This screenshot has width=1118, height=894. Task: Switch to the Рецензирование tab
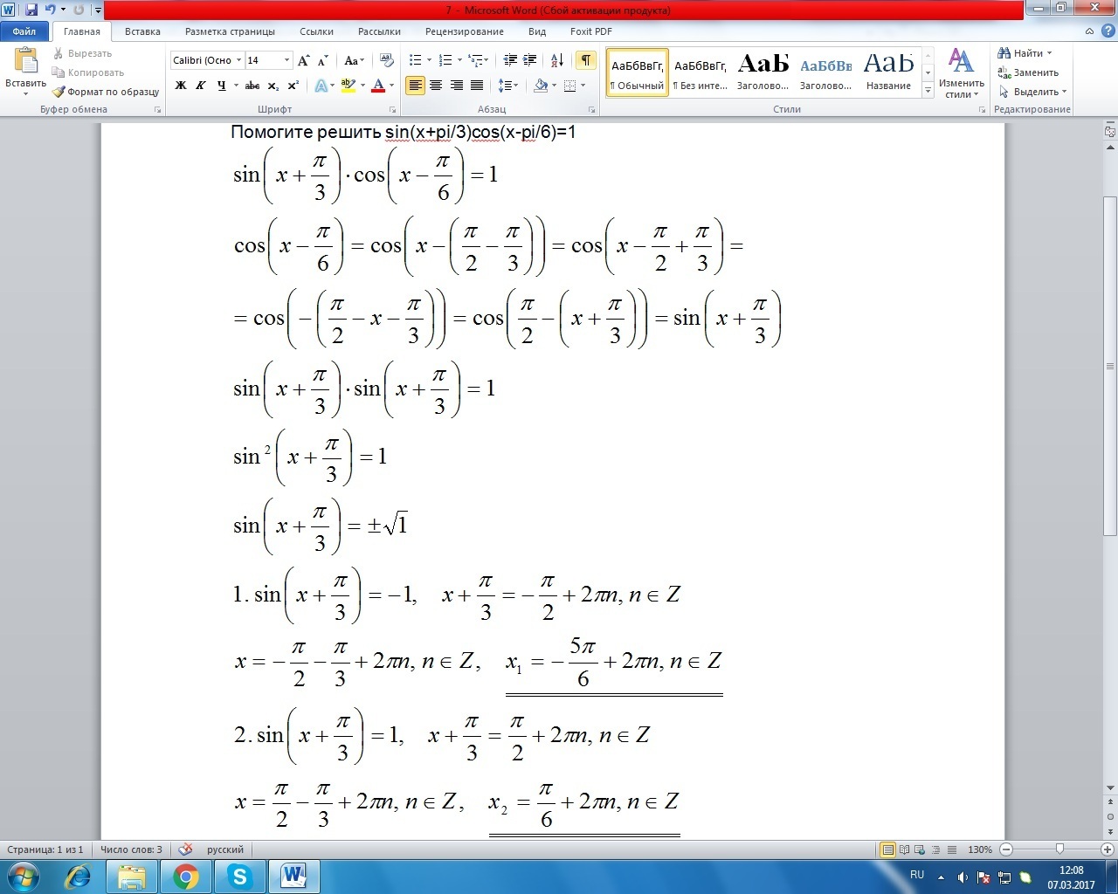465,31
